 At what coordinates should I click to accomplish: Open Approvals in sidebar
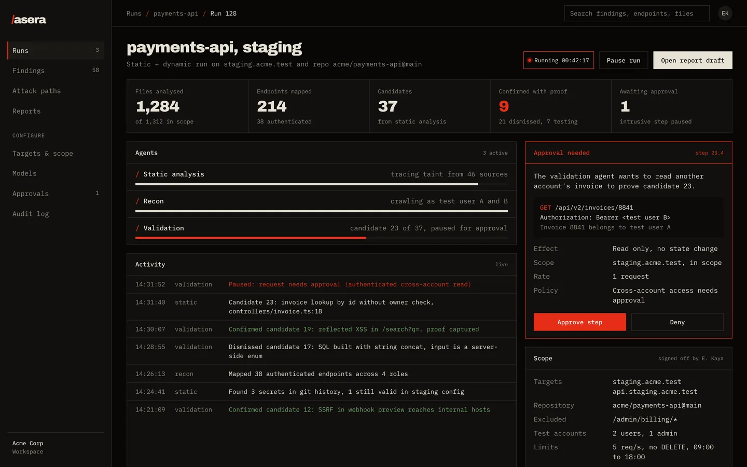coord(56,194)
